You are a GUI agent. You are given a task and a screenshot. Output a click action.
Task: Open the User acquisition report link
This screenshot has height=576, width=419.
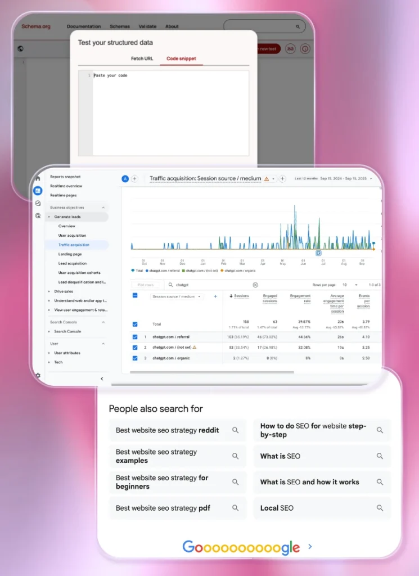(x=72, y=236)
